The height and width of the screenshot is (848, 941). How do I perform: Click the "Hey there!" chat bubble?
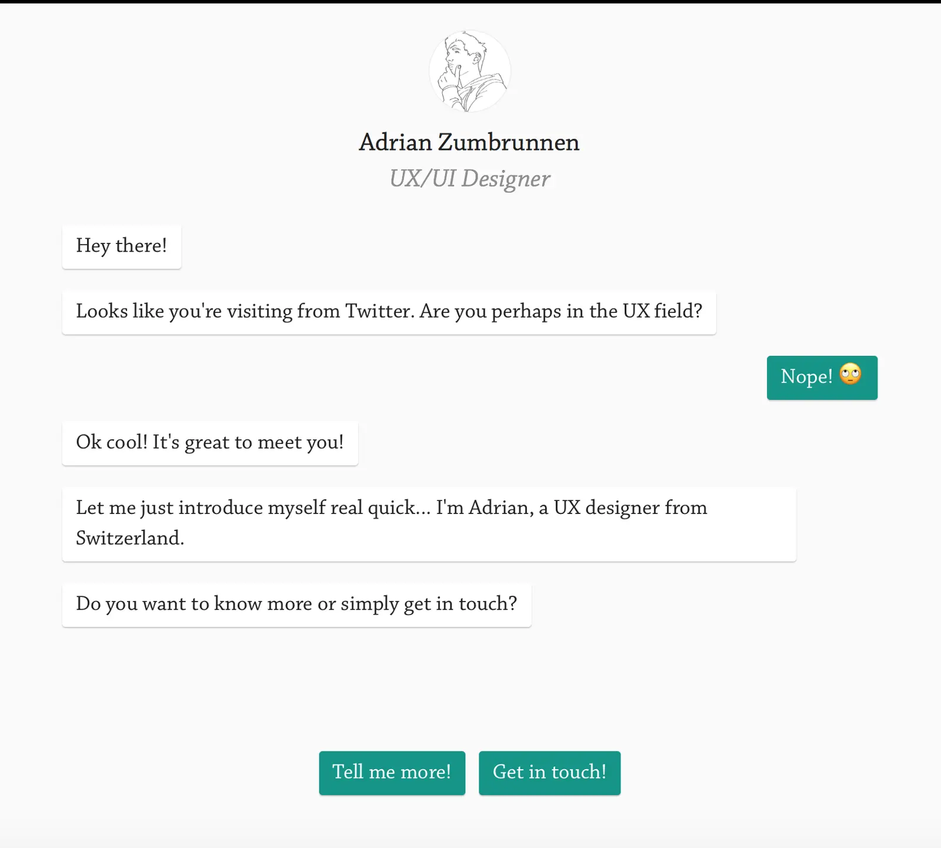click(122, 246)
